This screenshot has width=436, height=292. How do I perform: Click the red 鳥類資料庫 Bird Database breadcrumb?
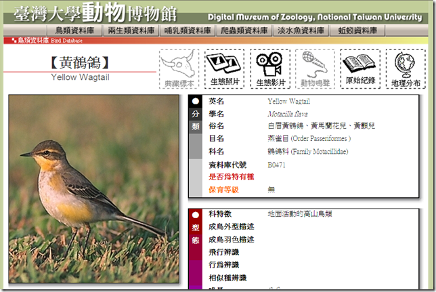[47, 41]
